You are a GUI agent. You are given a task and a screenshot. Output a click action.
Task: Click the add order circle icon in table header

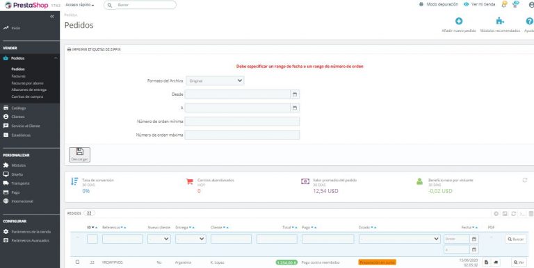click(x=496, y=214)
